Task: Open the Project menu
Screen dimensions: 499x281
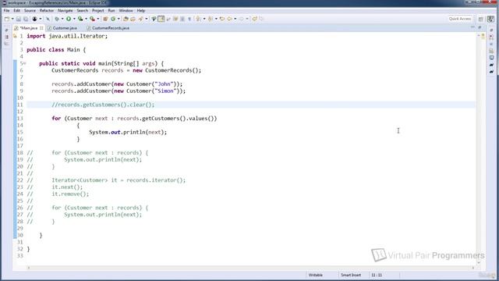Action: click(98, 10)
